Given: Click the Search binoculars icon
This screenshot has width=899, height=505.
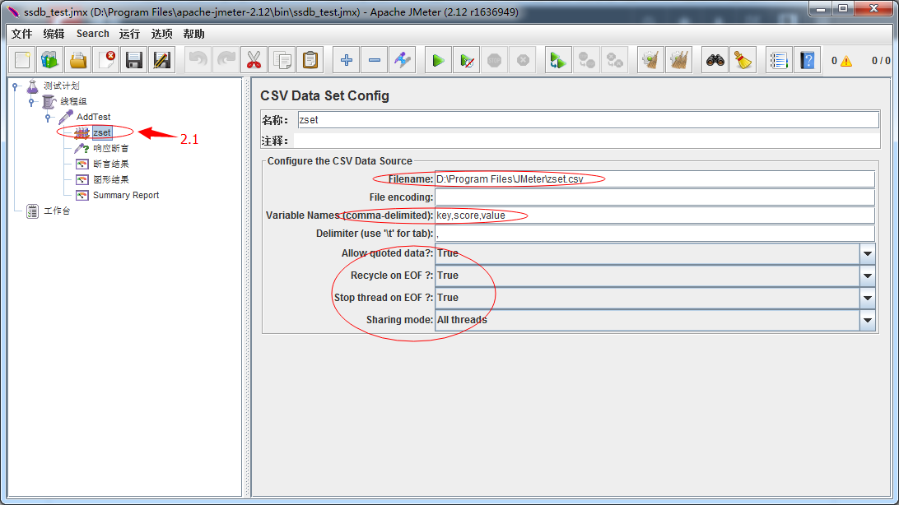Looking at the screenshot, I should [715, 60].
